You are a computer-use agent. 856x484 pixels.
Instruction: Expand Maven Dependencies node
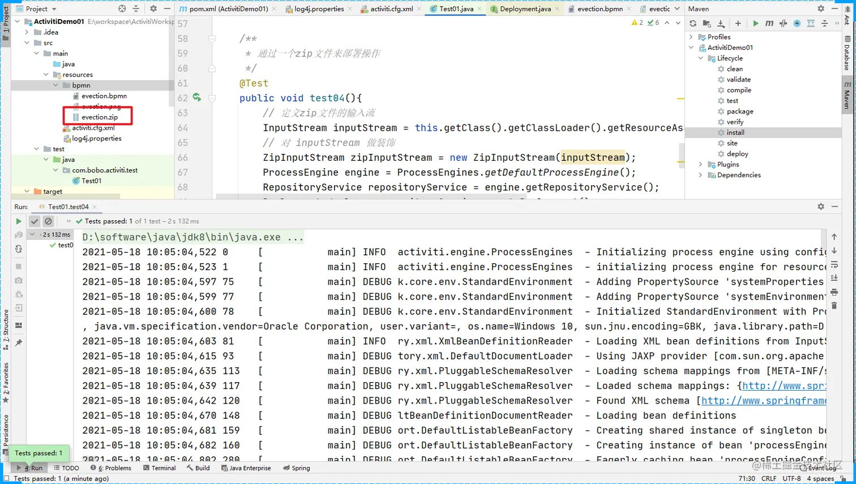pos(700,175)
